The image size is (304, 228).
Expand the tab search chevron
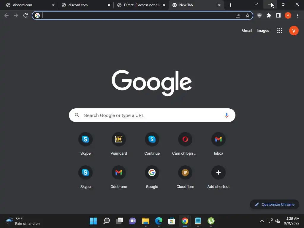256,4
